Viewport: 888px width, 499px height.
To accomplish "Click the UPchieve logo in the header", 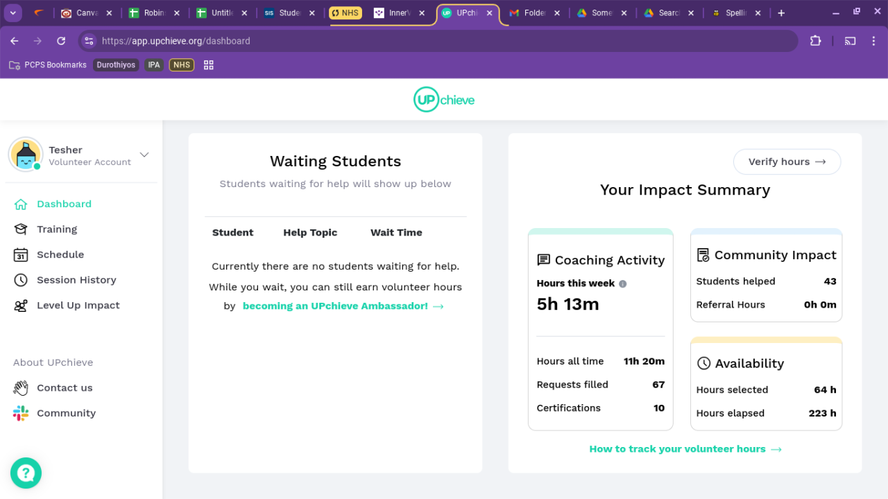I will pos(444,100).
